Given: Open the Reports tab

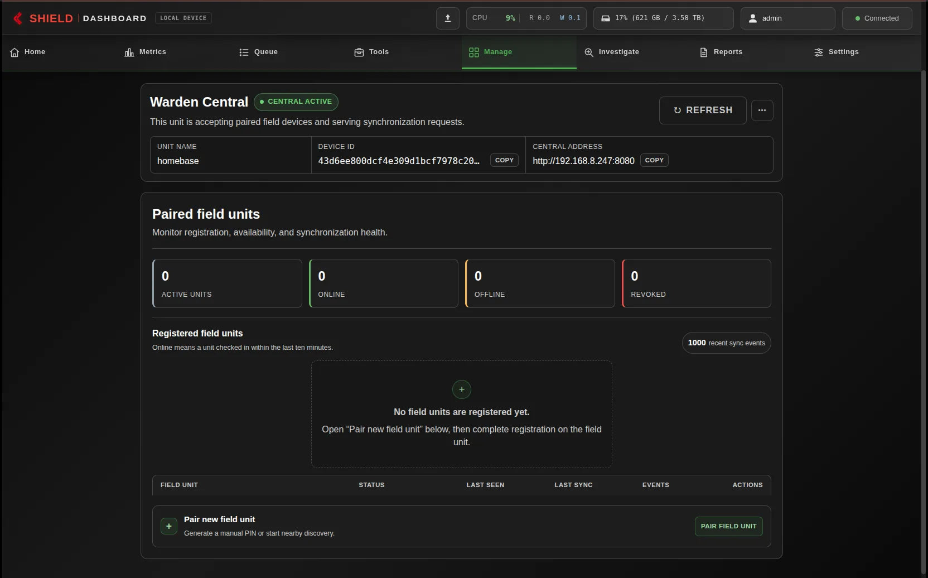Looking at the screenshot, I should pyautogui.click(x=749, y=52).
